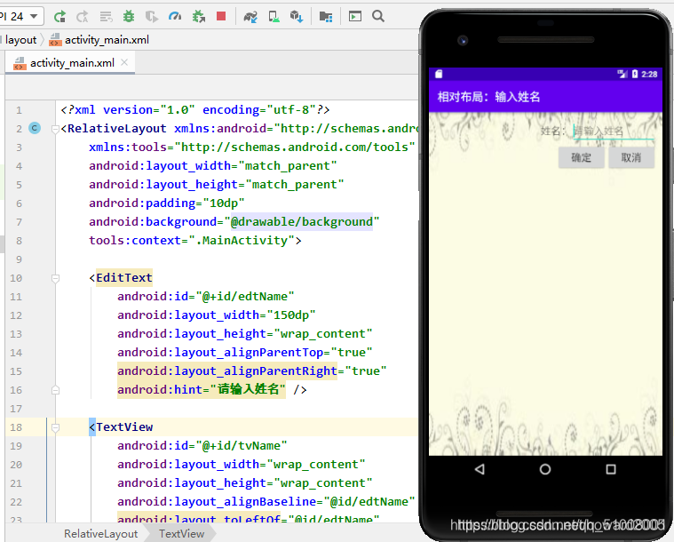Click the TextView tag name on line 18

tap(124, 427)
